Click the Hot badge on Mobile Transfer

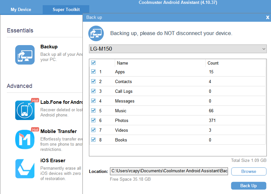[35, 130]
